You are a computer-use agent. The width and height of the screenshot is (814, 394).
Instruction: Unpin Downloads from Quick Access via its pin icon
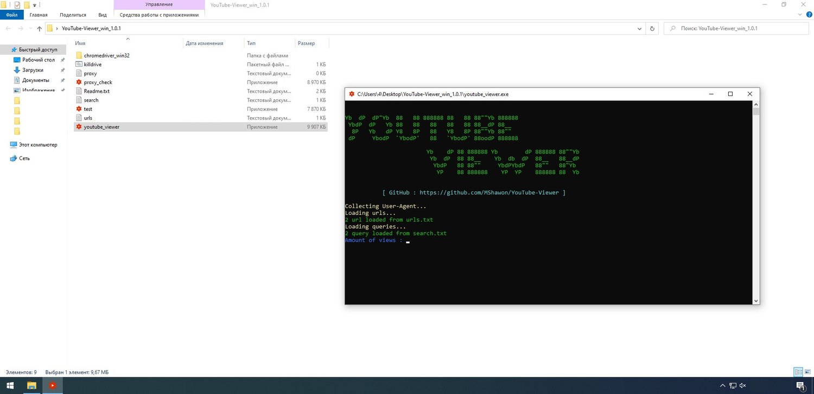coord(63,70)
